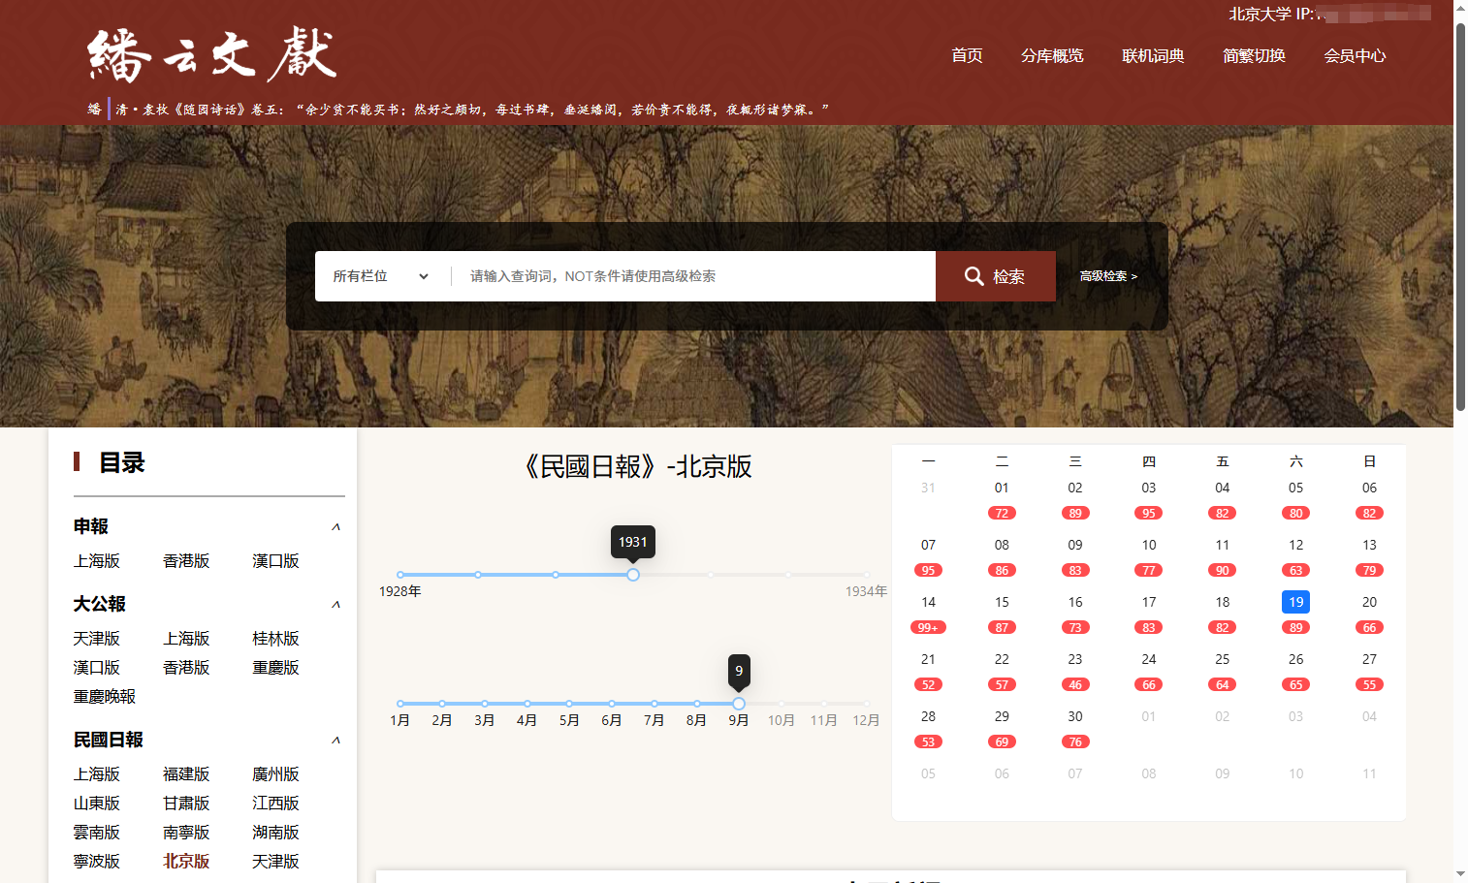Collapse the 申報 catalog section

[x=335, y=526]
